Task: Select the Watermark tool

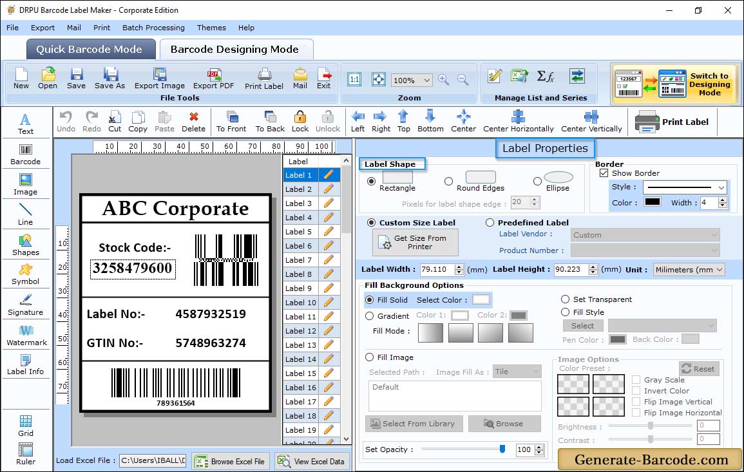Action: [x=26, y=335]
